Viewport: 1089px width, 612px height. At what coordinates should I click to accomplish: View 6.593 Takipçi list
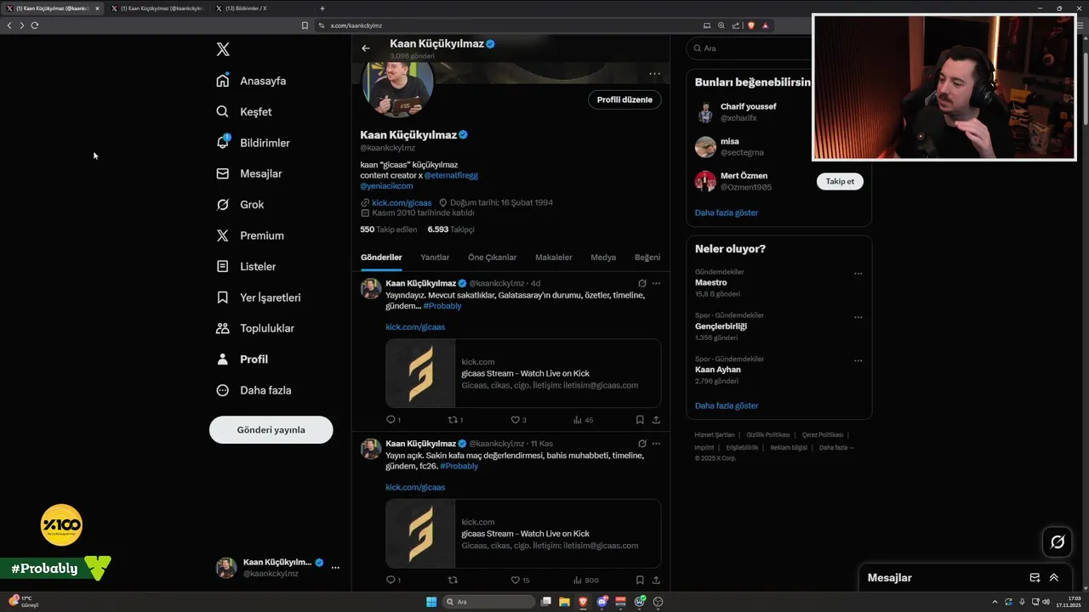point(451,229)
